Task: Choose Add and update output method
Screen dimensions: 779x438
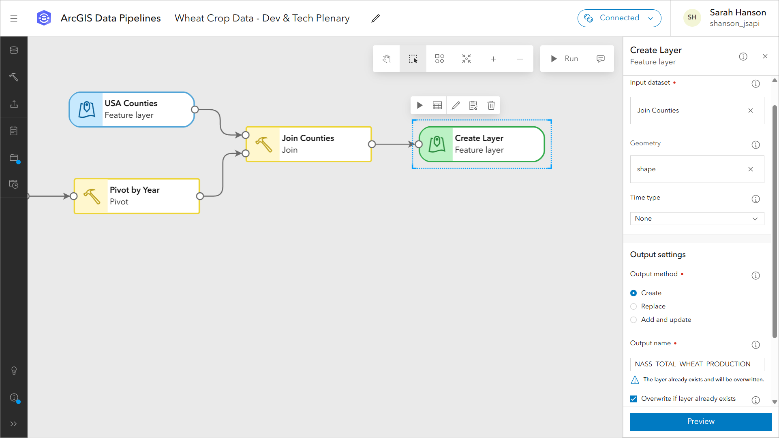Action: (633, 320)
